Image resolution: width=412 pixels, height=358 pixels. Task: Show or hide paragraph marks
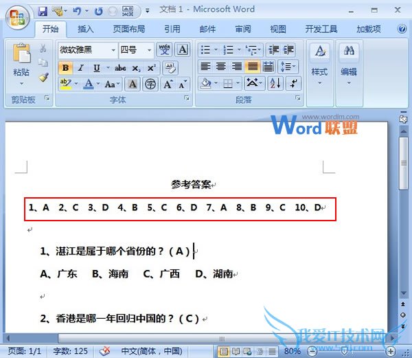click(293, 84)
